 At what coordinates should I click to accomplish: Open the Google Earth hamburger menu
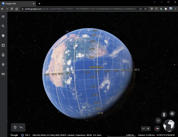coord(3,16)
